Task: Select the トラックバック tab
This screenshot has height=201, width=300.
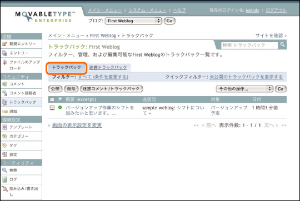Action: 67,67
